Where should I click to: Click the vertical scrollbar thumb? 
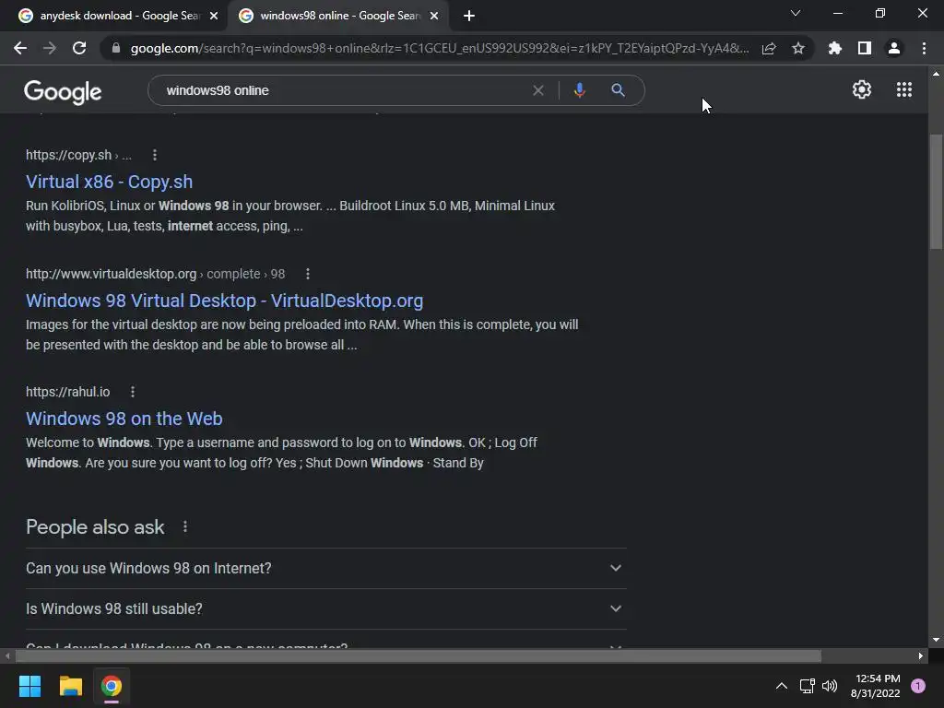pyautogui.click(x=936, y=192)
